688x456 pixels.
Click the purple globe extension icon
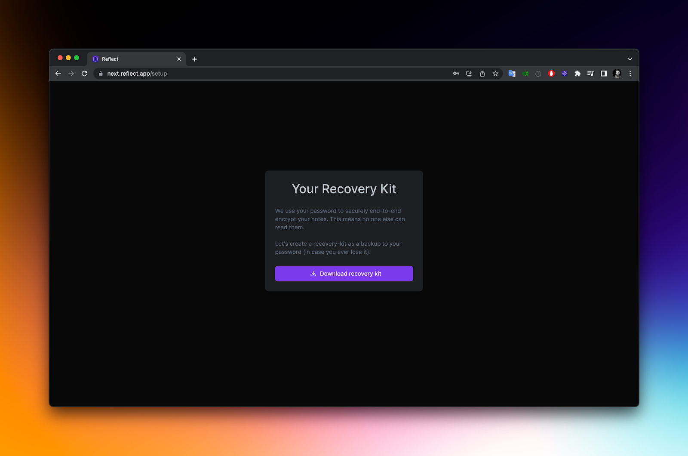coord(564,74)
